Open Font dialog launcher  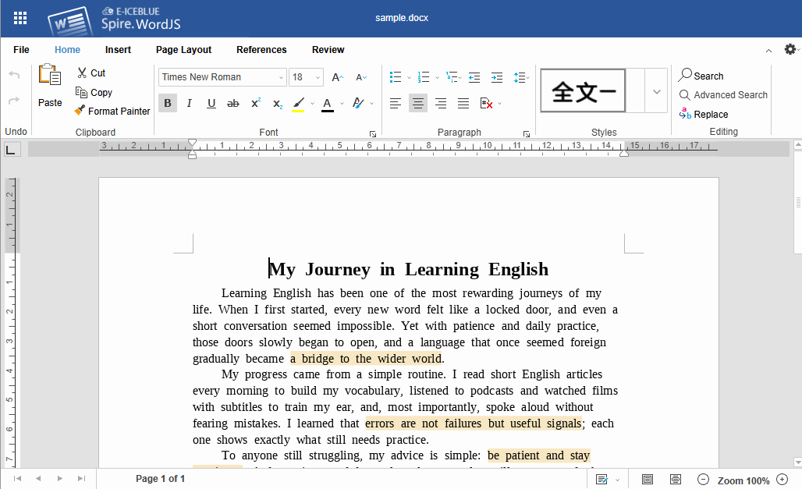[x=373, y=134]
